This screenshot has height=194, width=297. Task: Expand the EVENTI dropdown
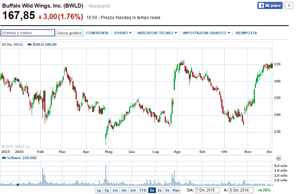[123, 33]
